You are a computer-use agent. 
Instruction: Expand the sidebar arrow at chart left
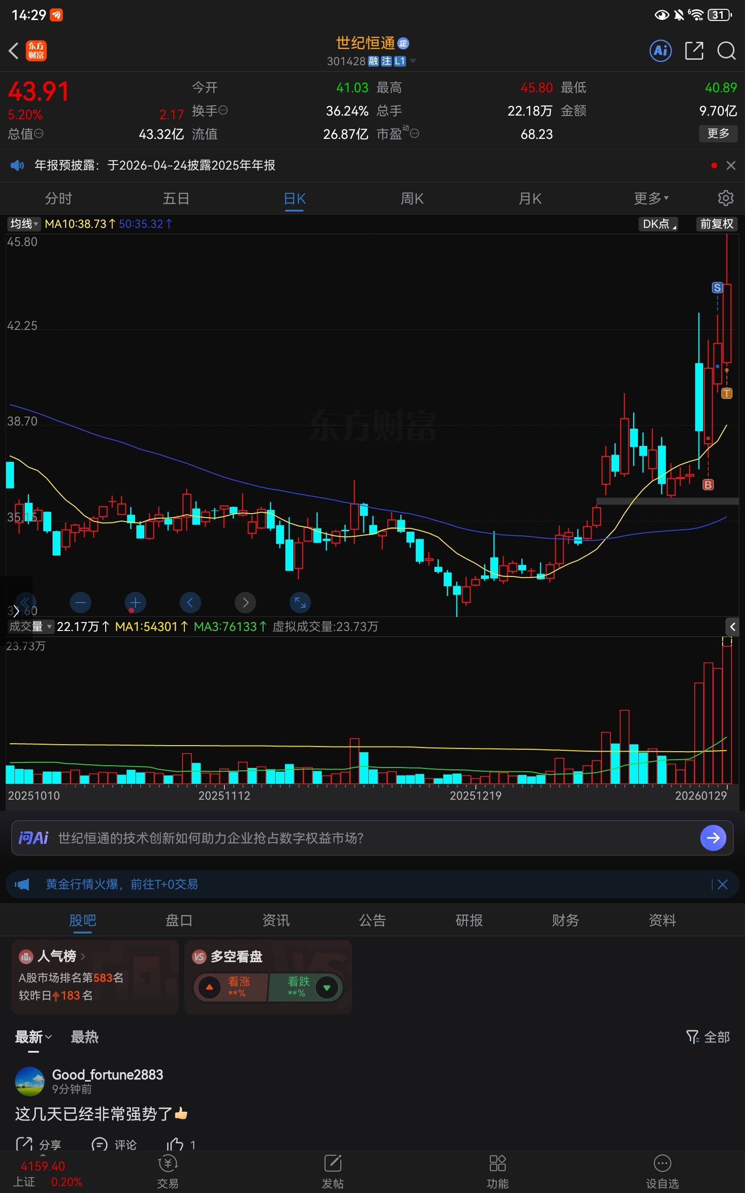click(x=16, y=611)
